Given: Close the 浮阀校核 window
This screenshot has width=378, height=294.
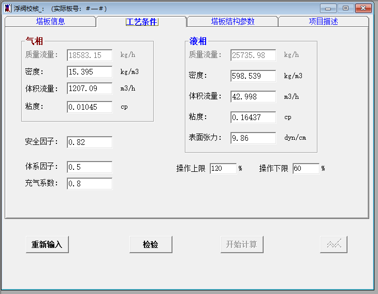Looking at the screenshot, I should click(364, 8).
